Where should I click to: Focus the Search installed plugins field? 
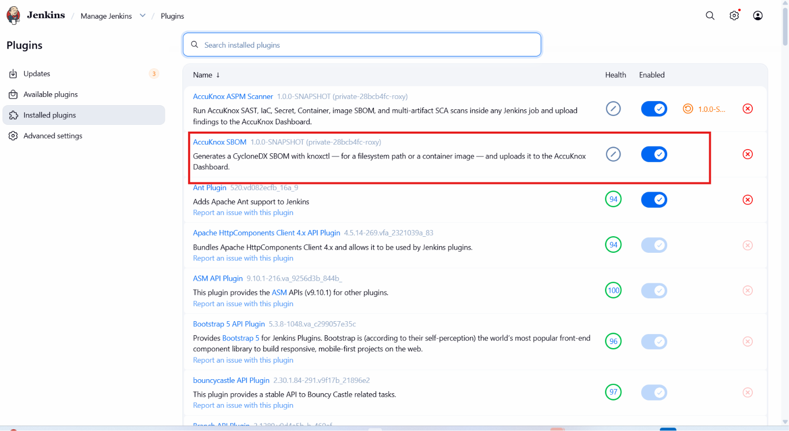362,45
